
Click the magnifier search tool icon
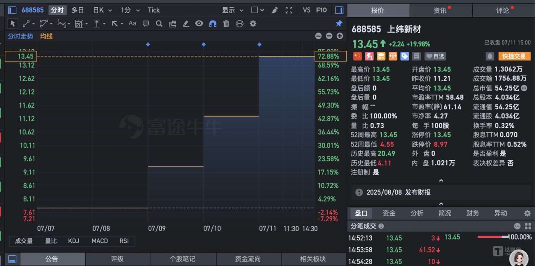pos(159,24)
